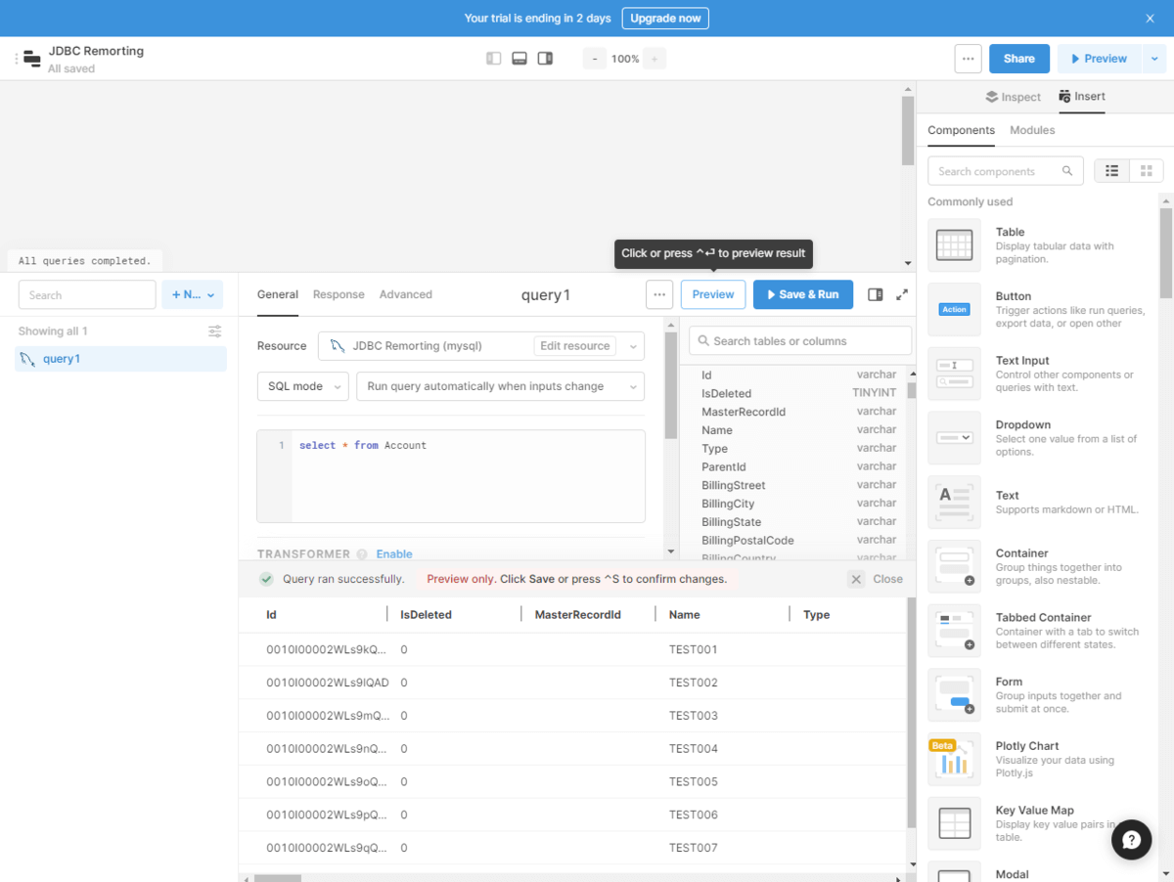Screen dimensions: 1174x882
Task: Click the Id column header in results
Action: [272, 615]
